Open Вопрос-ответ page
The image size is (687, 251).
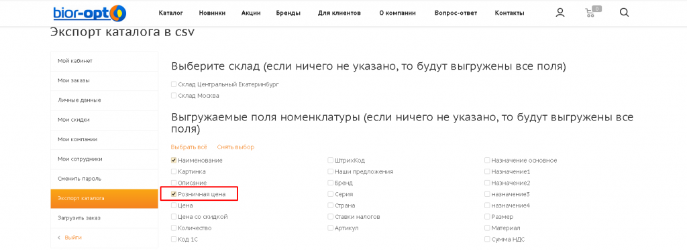point(456,13)
